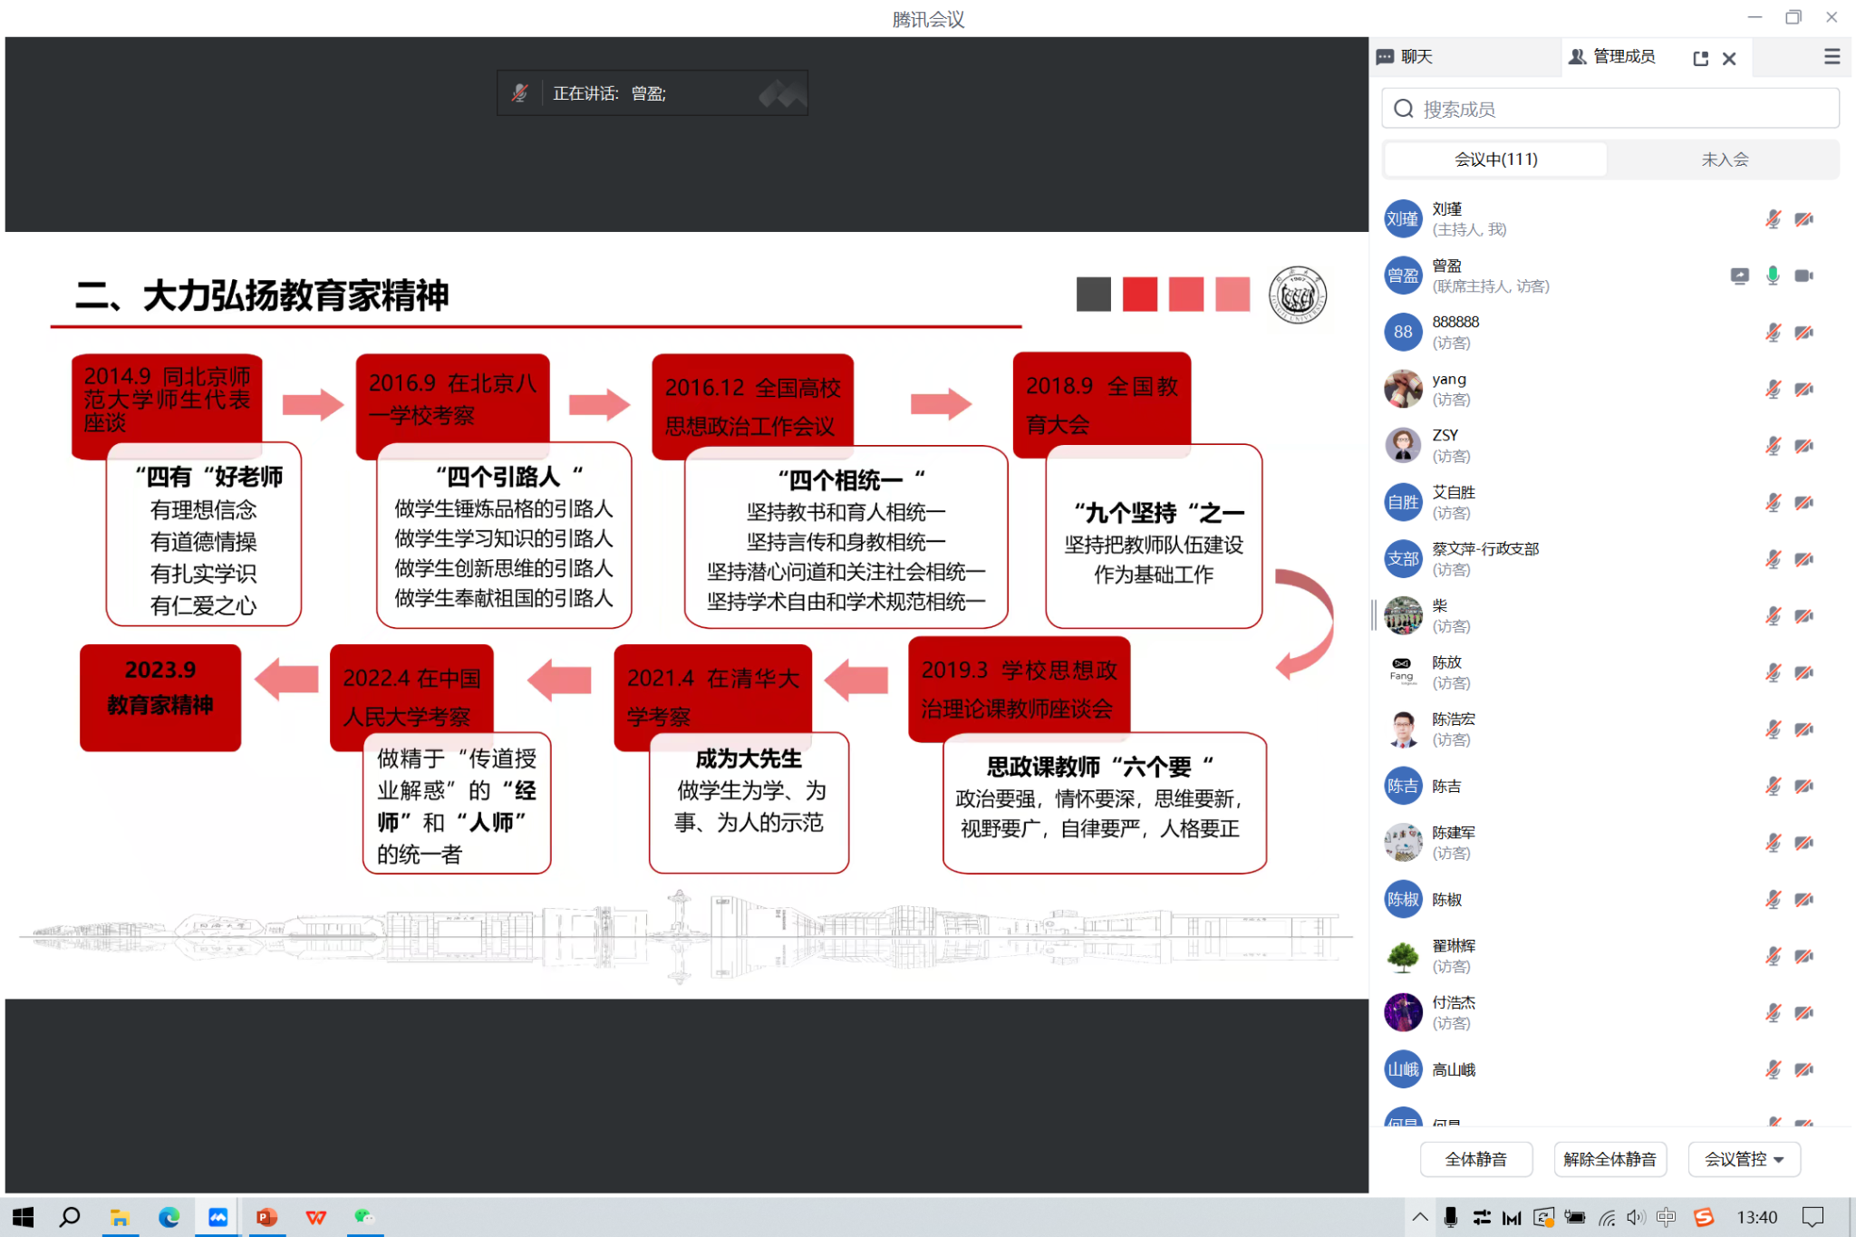Open the hamburger menu in side panel
Viewport: 1856px width, 1237px height.
[1832, 57]
